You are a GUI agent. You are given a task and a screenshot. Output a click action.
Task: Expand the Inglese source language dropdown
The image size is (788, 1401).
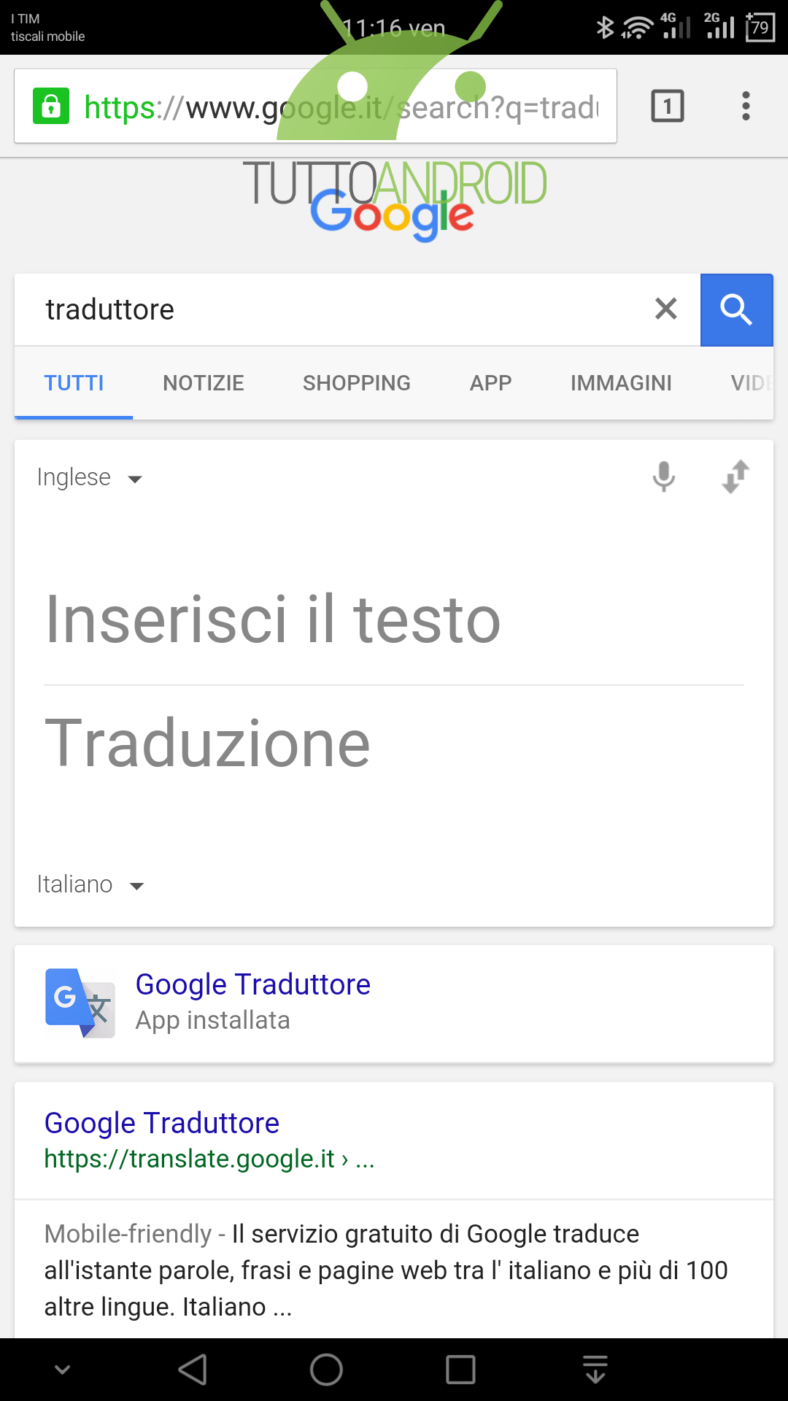coord(90,477)
